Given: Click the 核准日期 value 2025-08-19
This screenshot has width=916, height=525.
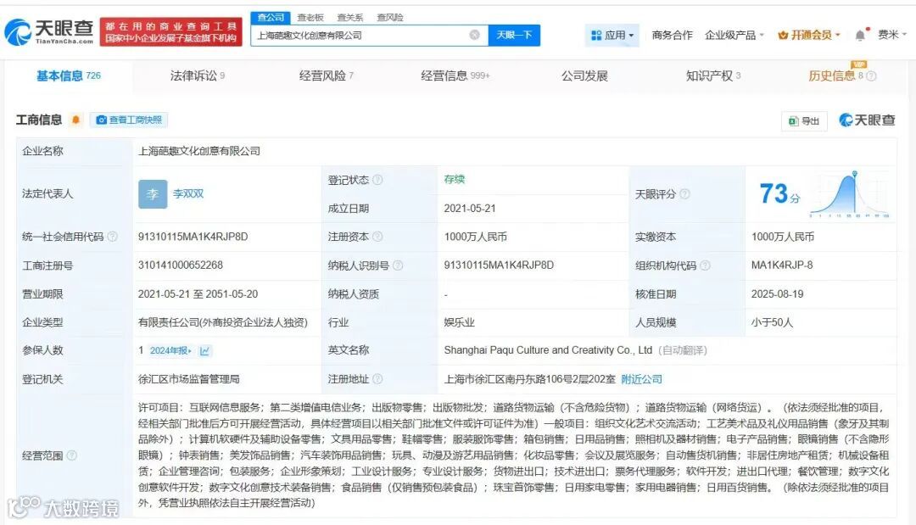Looking at the screenshot, I should (777, 293).
